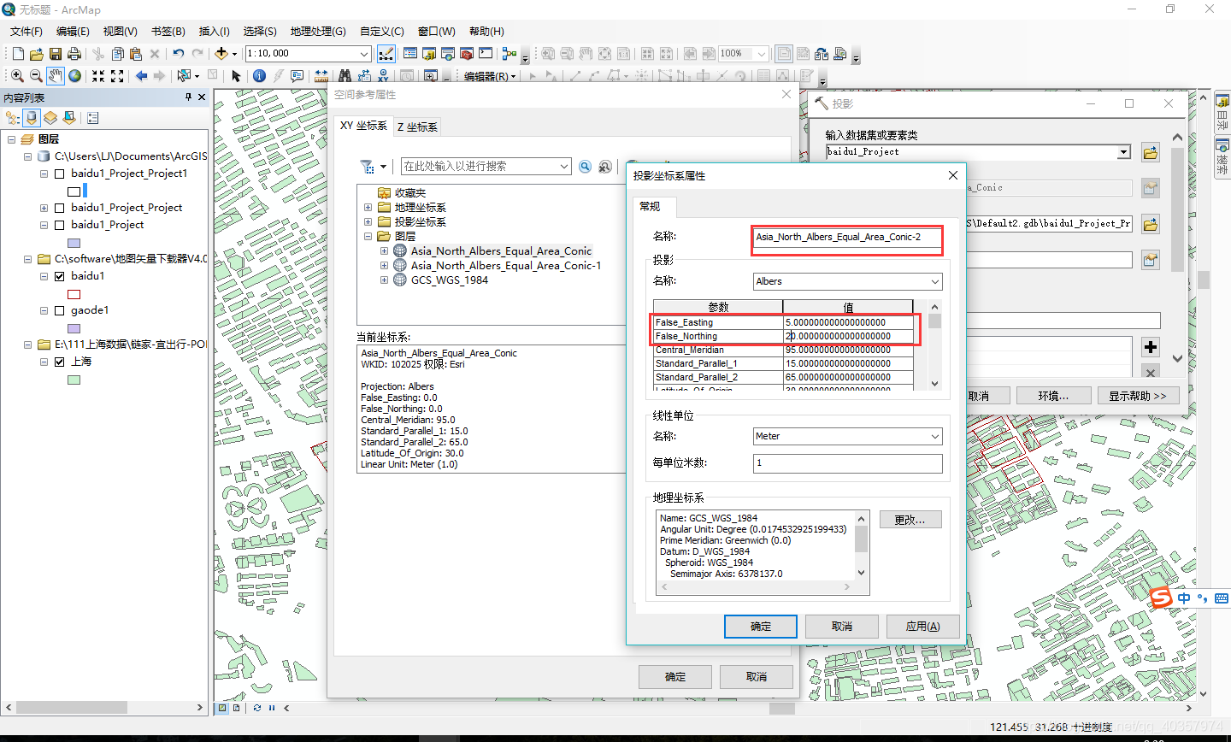
Task: Click the 显示帮助 >> button
Action: point(1137,396)
